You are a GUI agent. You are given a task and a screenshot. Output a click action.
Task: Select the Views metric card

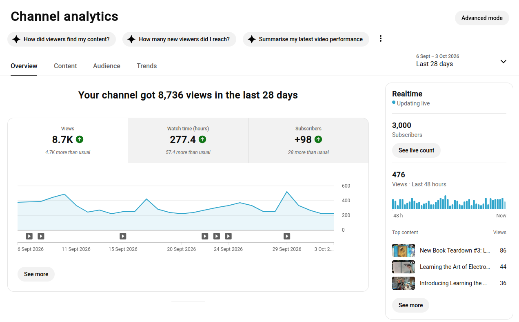coord(68,141)
